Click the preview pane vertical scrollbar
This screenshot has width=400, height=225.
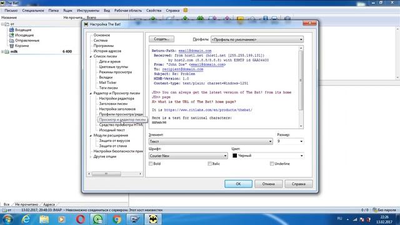pyautogui.click(x=301, y=87)
